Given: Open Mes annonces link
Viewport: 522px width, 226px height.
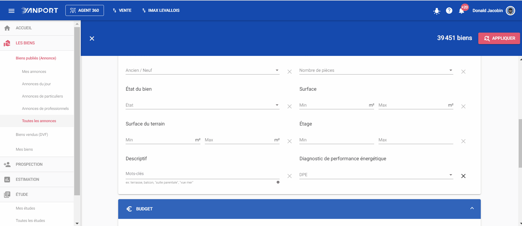Looking at the screenshot, I should tap(34, 71).
